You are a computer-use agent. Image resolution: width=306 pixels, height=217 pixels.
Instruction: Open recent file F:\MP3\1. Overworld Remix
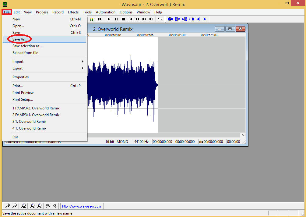coord(36,115)
